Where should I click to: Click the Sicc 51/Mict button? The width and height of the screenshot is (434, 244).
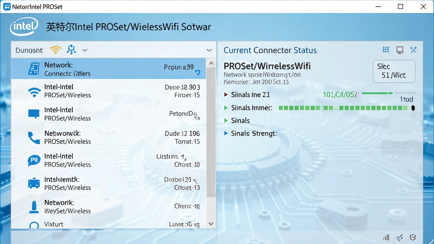tap(394, 71)
